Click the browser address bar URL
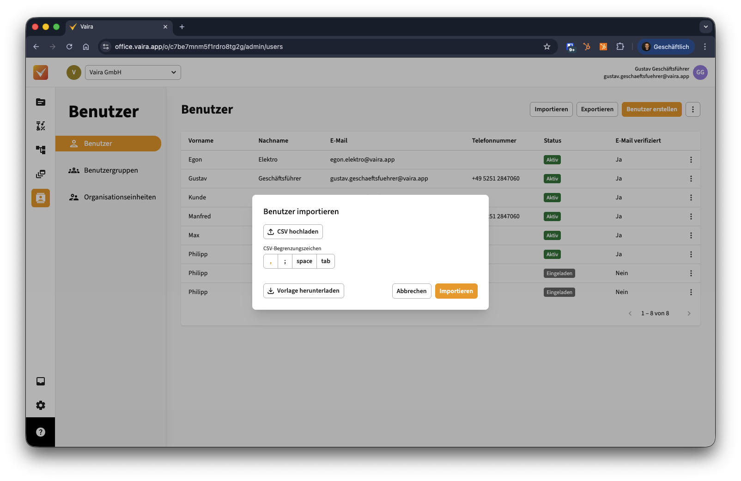741x481 pixels. coord(199,47)
